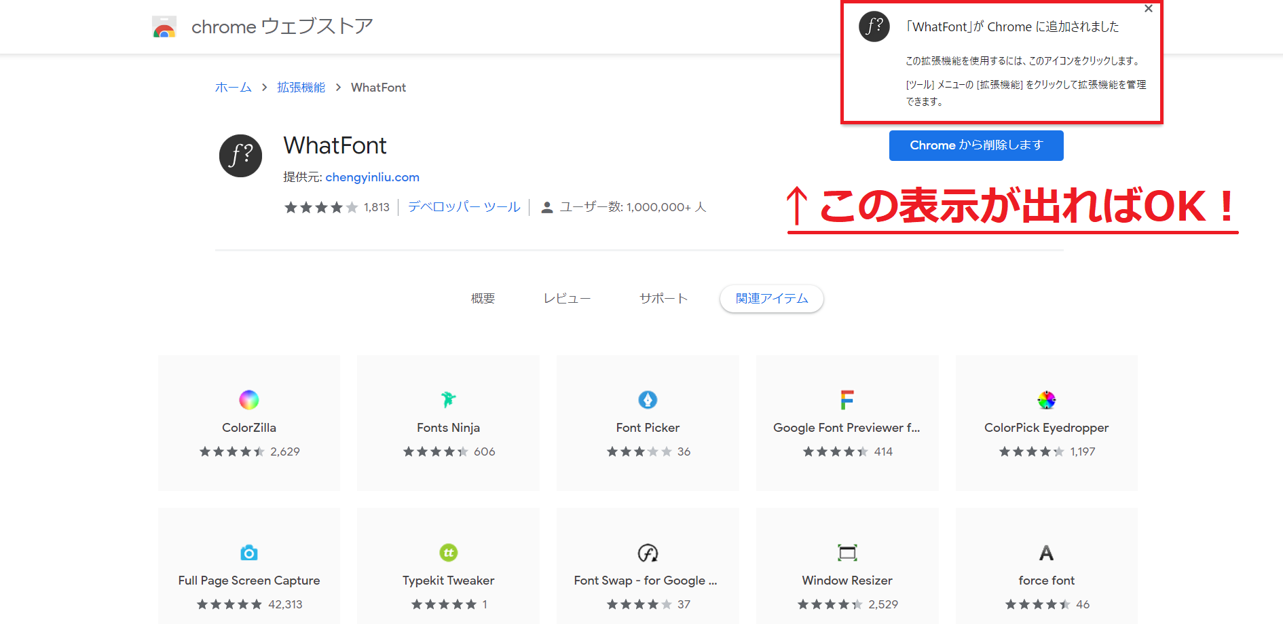Click the Window Resizer icon
1283x624 pixels.
click(847, 553)
